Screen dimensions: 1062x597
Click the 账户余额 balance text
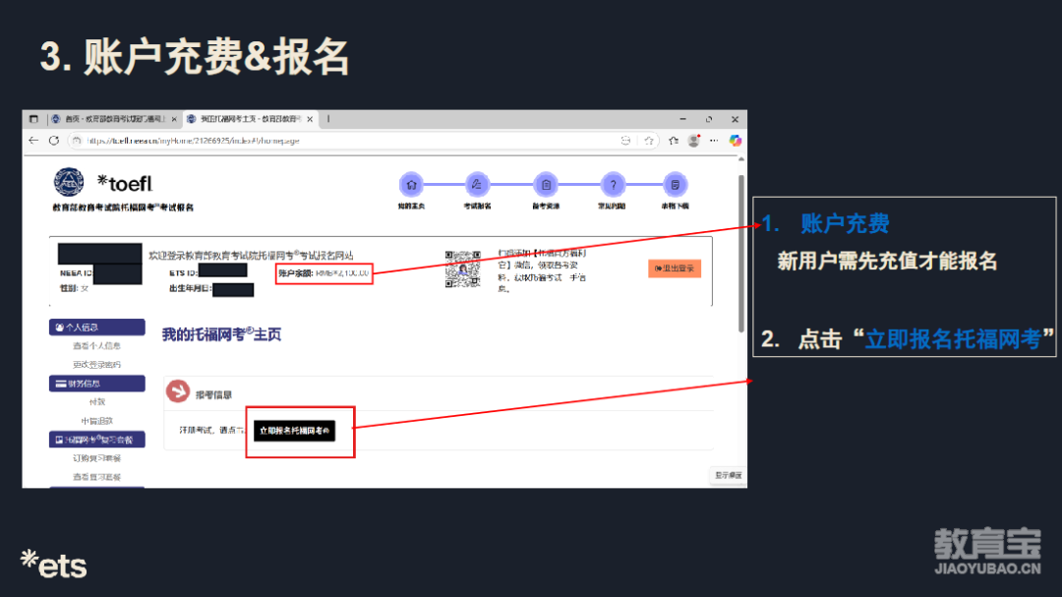[x=324, y=273]
